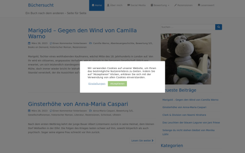
Task: Expand the Bewertung dropdown menu
Action: [160, 5]
